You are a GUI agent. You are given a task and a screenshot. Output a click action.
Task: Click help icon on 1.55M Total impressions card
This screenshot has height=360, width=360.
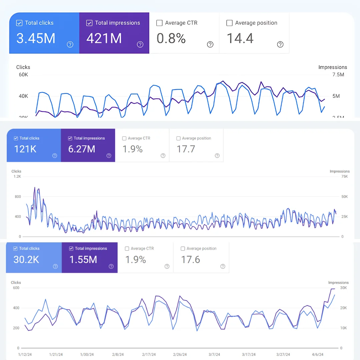click(111, 266)
